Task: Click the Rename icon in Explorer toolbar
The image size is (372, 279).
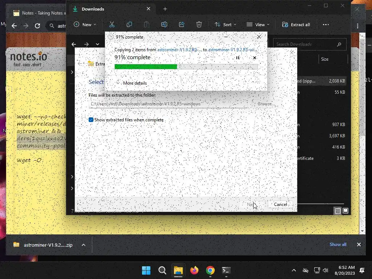Action: (164, 24)
